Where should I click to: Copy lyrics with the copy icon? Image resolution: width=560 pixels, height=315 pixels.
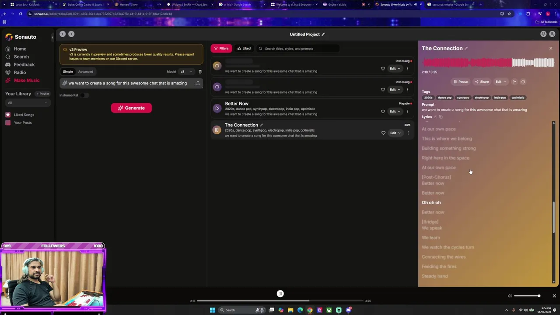441,117
